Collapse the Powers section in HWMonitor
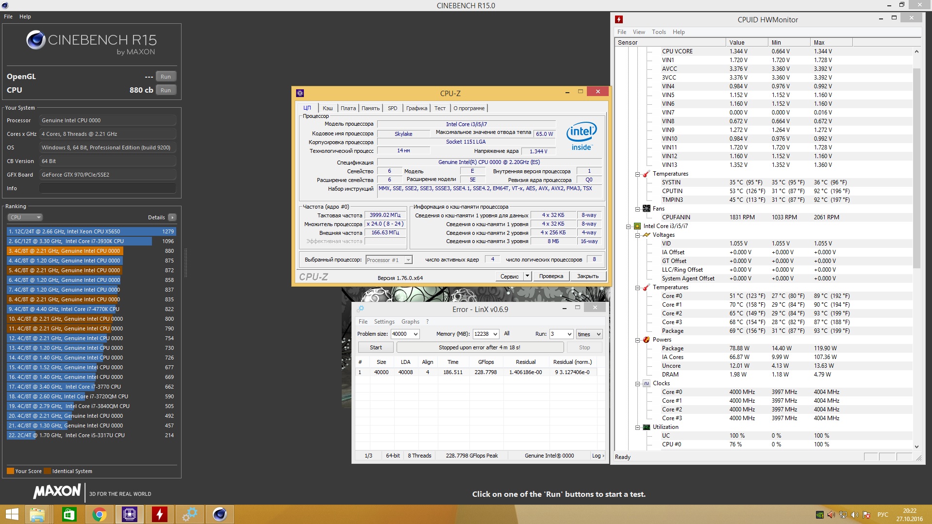This screenshot has width=932, height=524. (x=638, y=340)
